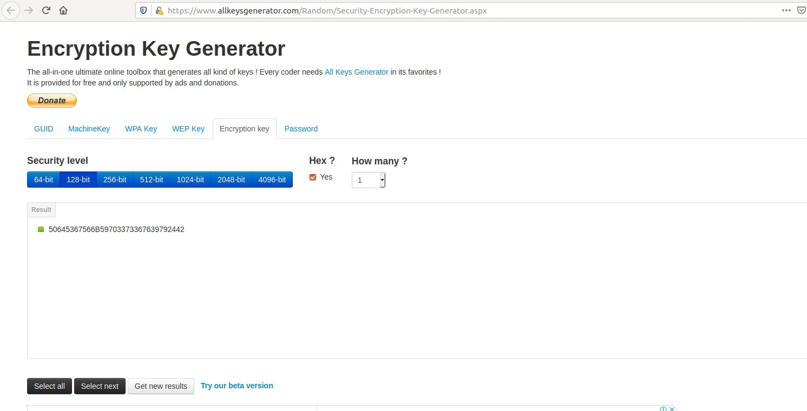Viewport: 807px width, 411px height.
Task: Uncheck the Hex Yes checkbox
Action: (313, 177)
